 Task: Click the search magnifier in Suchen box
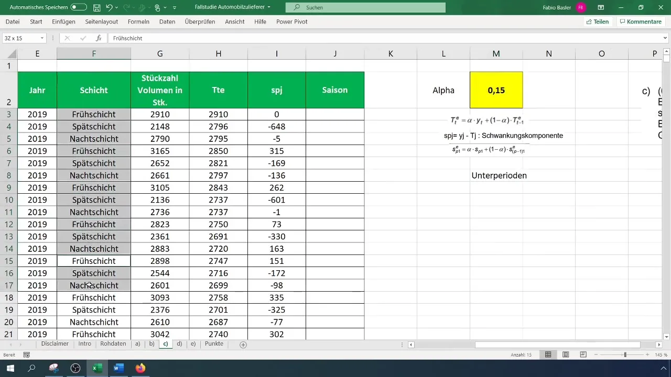(297, 8)
